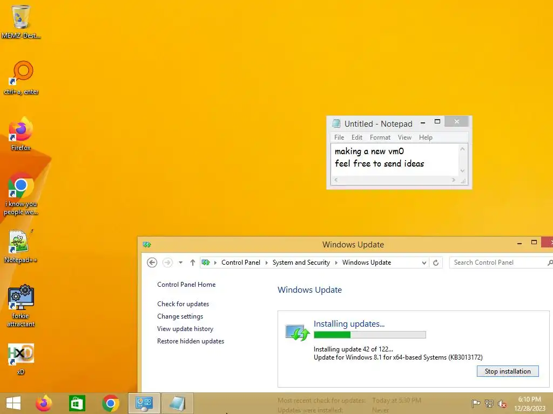Open View update history link
This screenshot has width=553, height=414.
coord(185,329)
